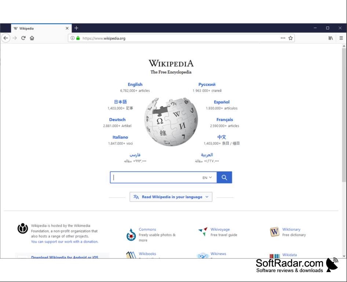Click the scrollbar up arrow
347x282 pixels.
pos(344,46)
